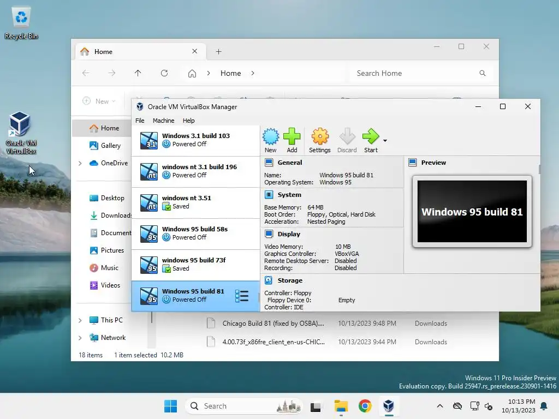
Task: Click the Display section heading
Action: 289,234
